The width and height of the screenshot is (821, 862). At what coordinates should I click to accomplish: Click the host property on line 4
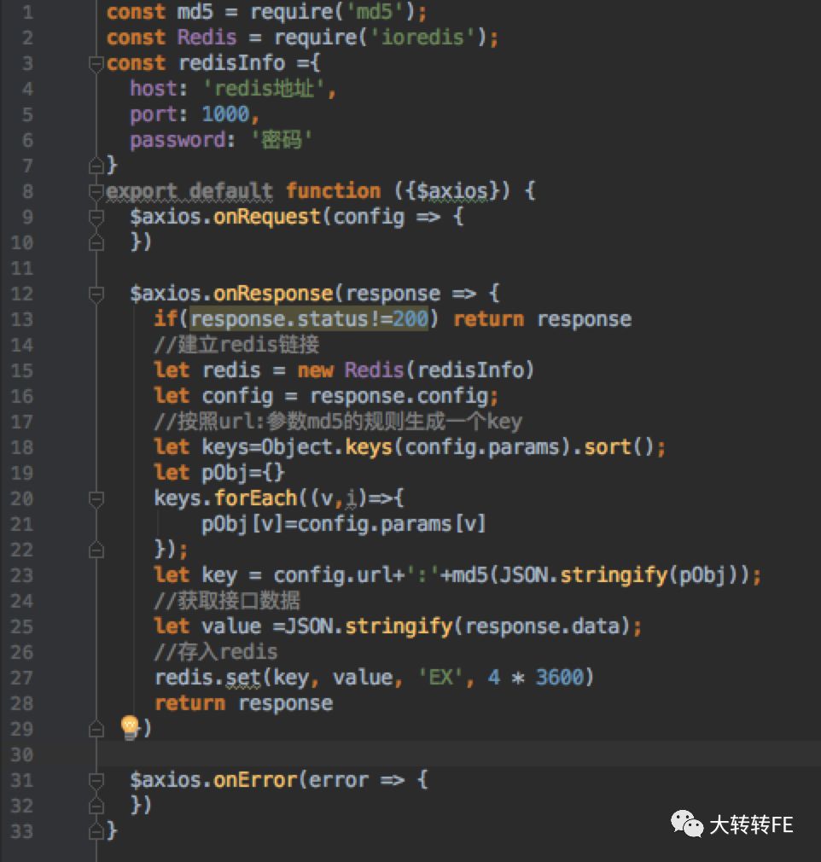coord(154,89)
